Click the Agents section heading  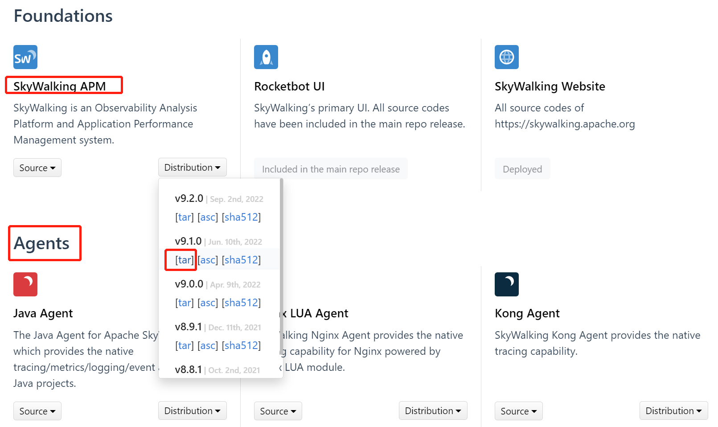coord(41,243)
